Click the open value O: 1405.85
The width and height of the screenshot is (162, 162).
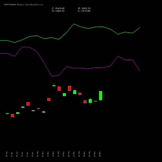pyautogui.click(x=58, y=11)
